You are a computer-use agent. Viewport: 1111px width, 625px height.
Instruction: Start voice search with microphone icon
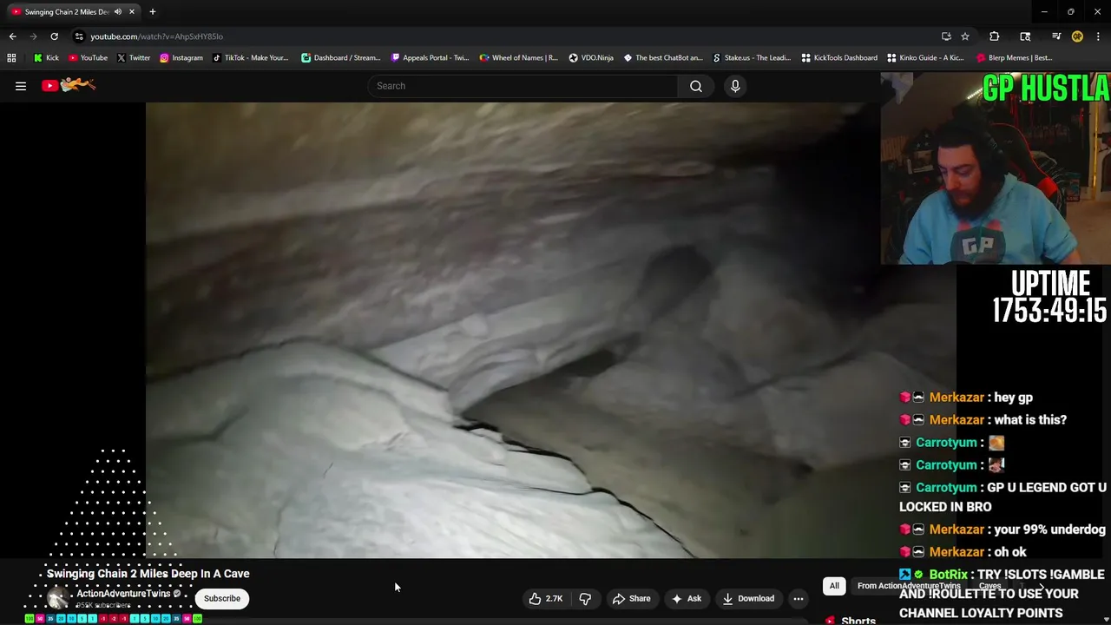tap(735, 86)
